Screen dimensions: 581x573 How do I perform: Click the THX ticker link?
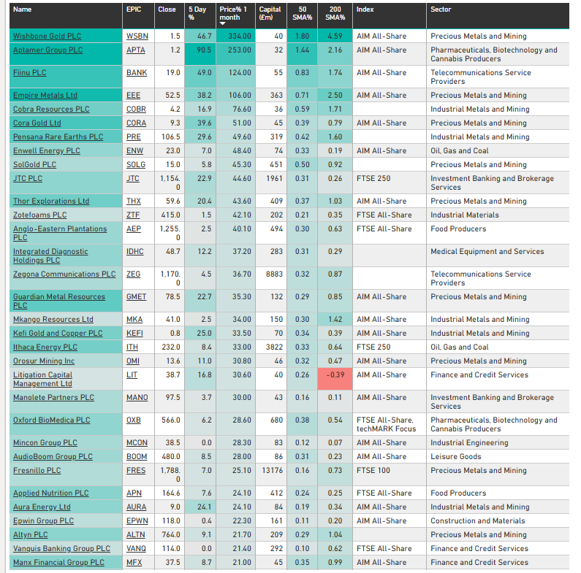(x=134, y=201)
